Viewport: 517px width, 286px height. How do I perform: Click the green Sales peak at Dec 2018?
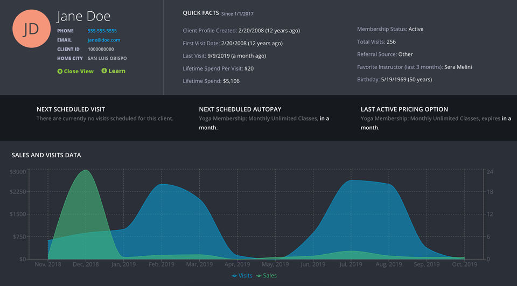point(86,171)
